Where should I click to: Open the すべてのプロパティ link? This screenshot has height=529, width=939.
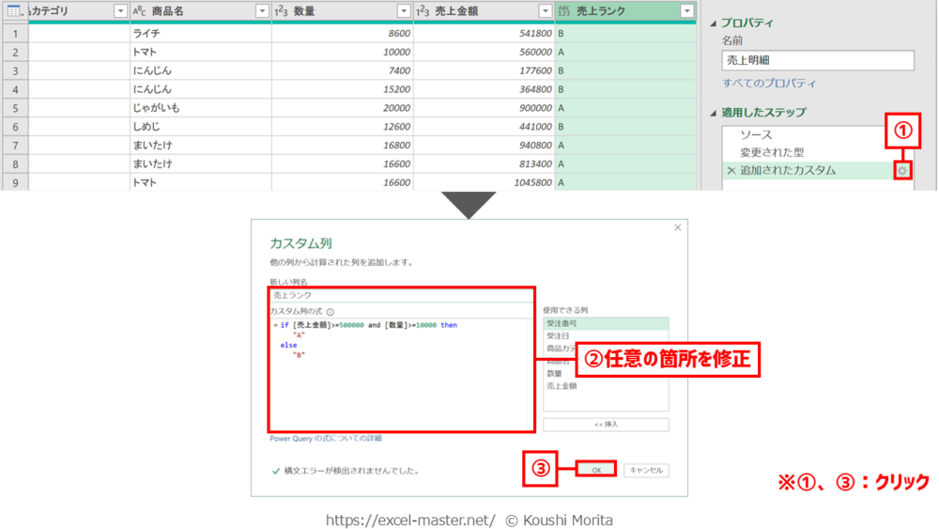tap(769, 84)
